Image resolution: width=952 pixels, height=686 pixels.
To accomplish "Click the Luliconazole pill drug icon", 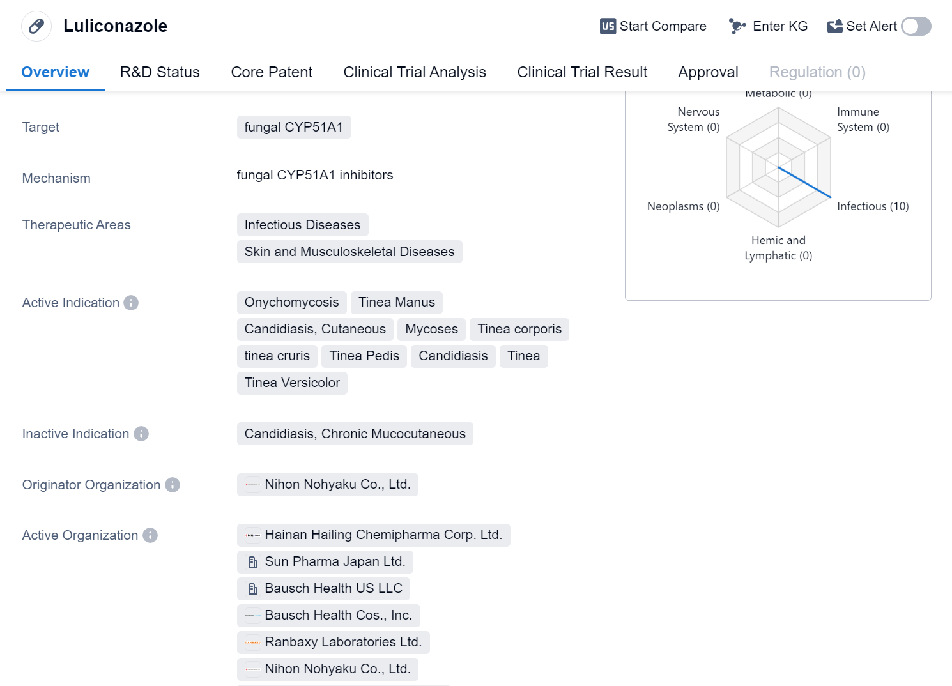I will (x=36, y=26).
